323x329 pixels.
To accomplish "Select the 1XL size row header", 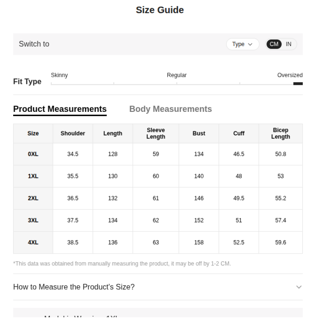I will [33, 176].
